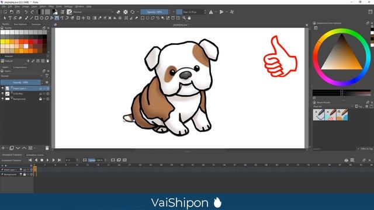This screenshot has width=374, height=210.
Task: Move layer down arrow in Layers panel
Action: (18, 148)
